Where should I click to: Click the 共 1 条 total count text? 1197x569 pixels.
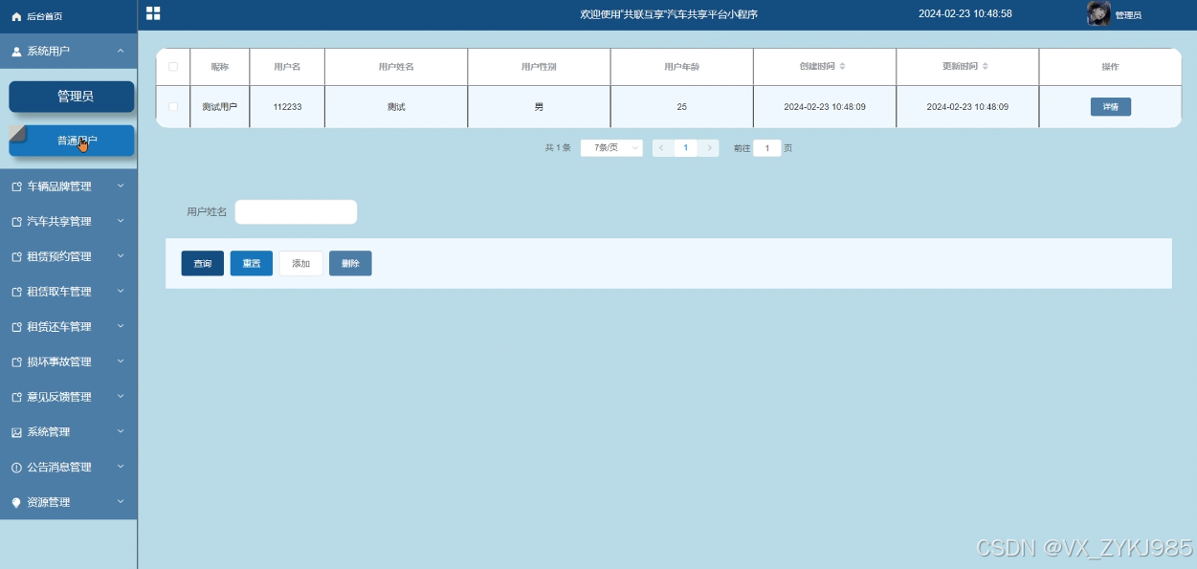click(x=558, y=148)
